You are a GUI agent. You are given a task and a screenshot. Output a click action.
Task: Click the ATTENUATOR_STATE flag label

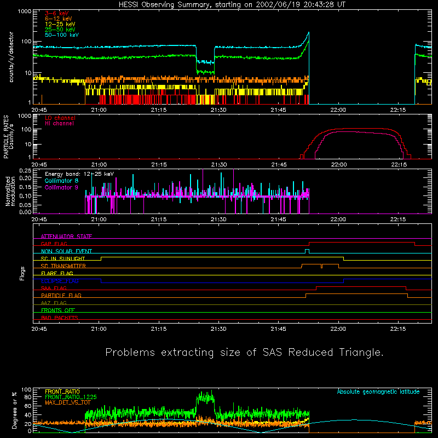point(66,237)
